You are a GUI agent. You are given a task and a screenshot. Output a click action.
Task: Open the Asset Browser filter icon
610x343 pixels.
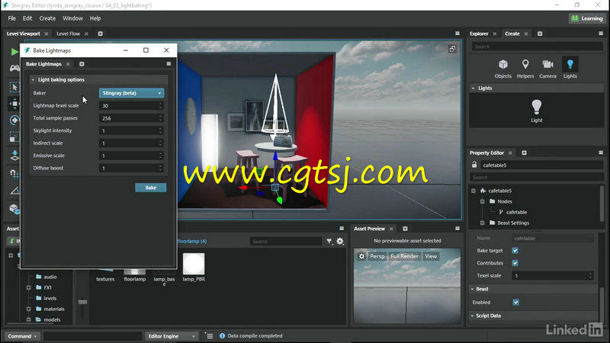329,242
